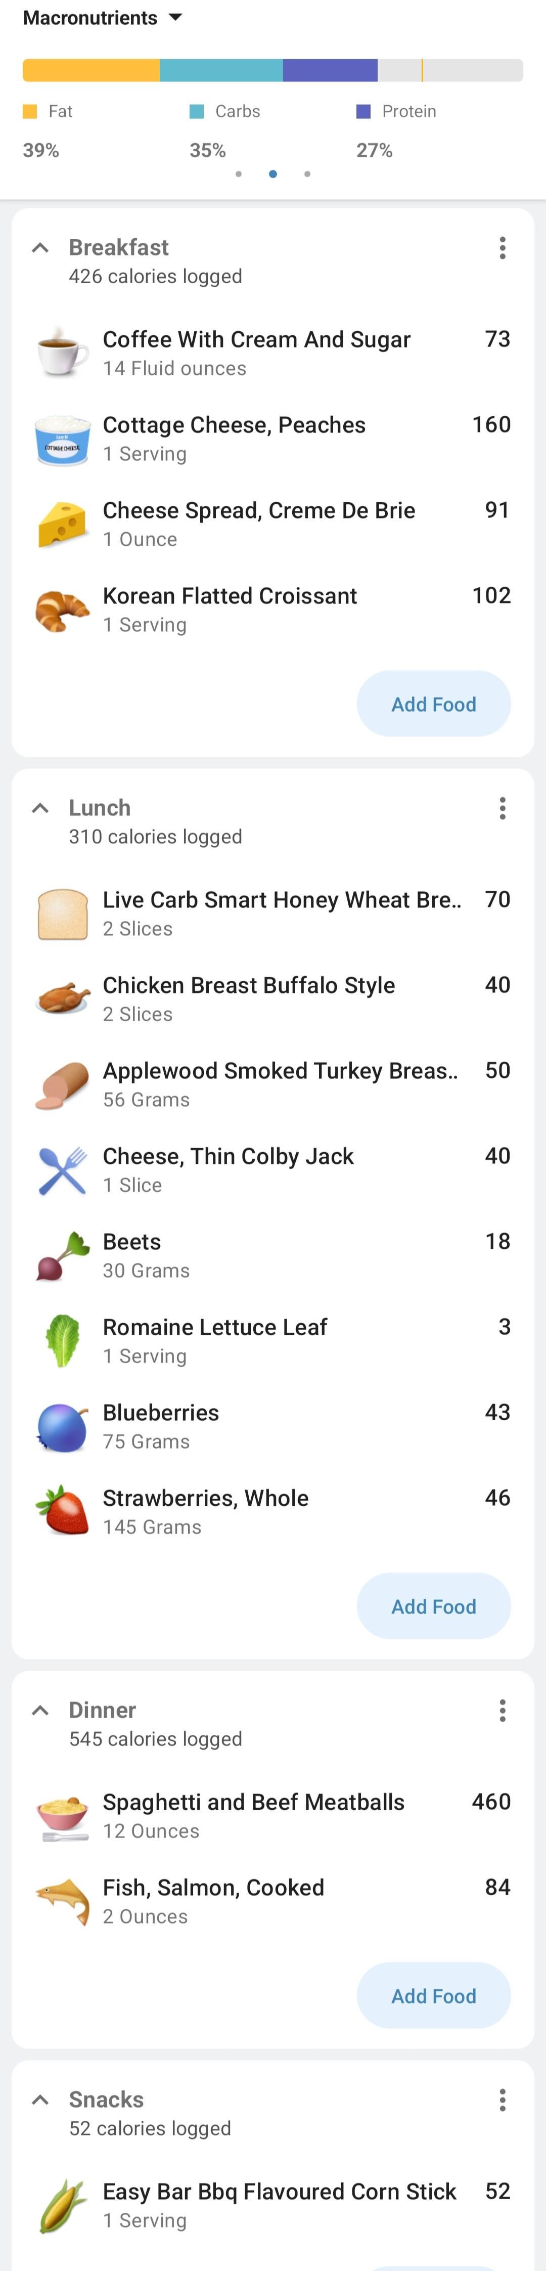Open Snacks more options menu

502,2100
